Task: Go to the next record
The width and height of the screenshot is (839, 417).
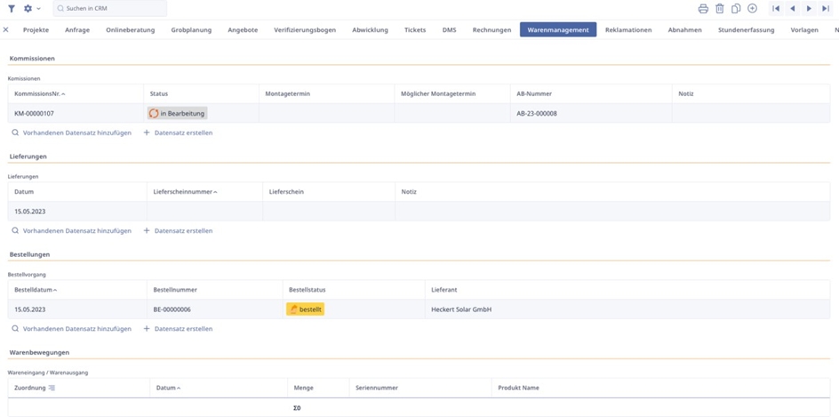Action: [x=809, y=9]
